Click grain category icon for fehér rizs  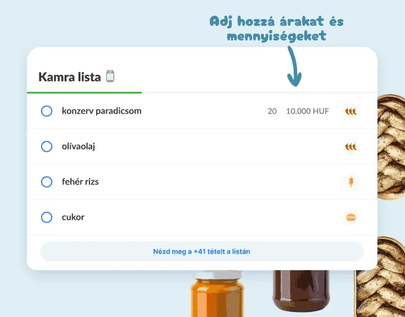pos(351,182)
